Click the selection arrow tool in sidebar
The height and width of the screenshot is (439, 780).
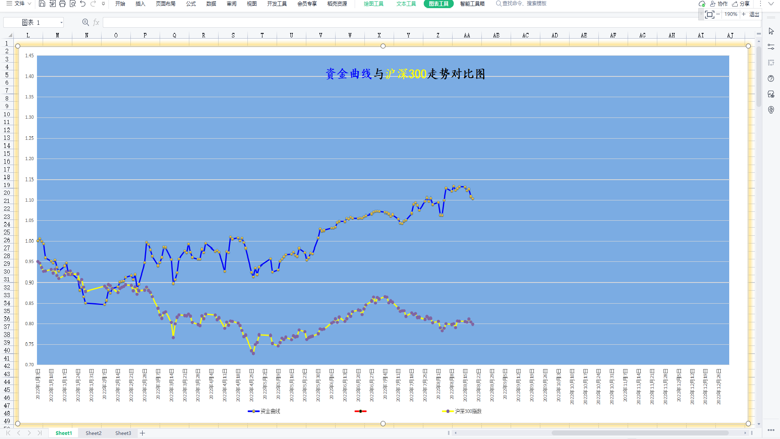tap(771, 31)
